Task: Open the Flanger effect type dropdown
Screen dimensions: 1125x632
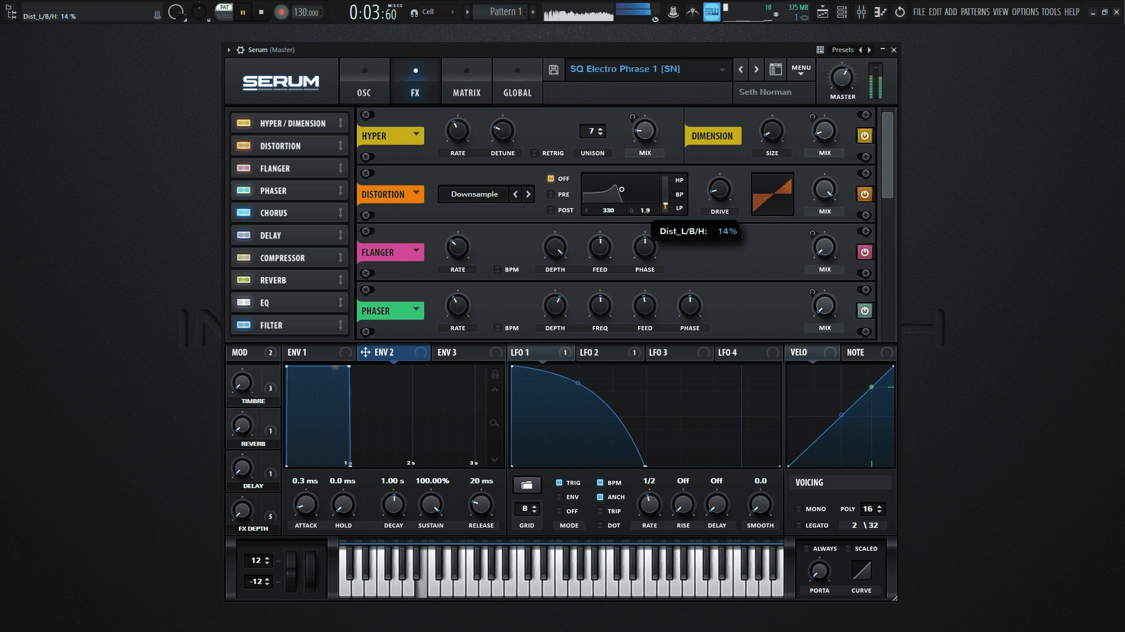Action: coord(416,250)
